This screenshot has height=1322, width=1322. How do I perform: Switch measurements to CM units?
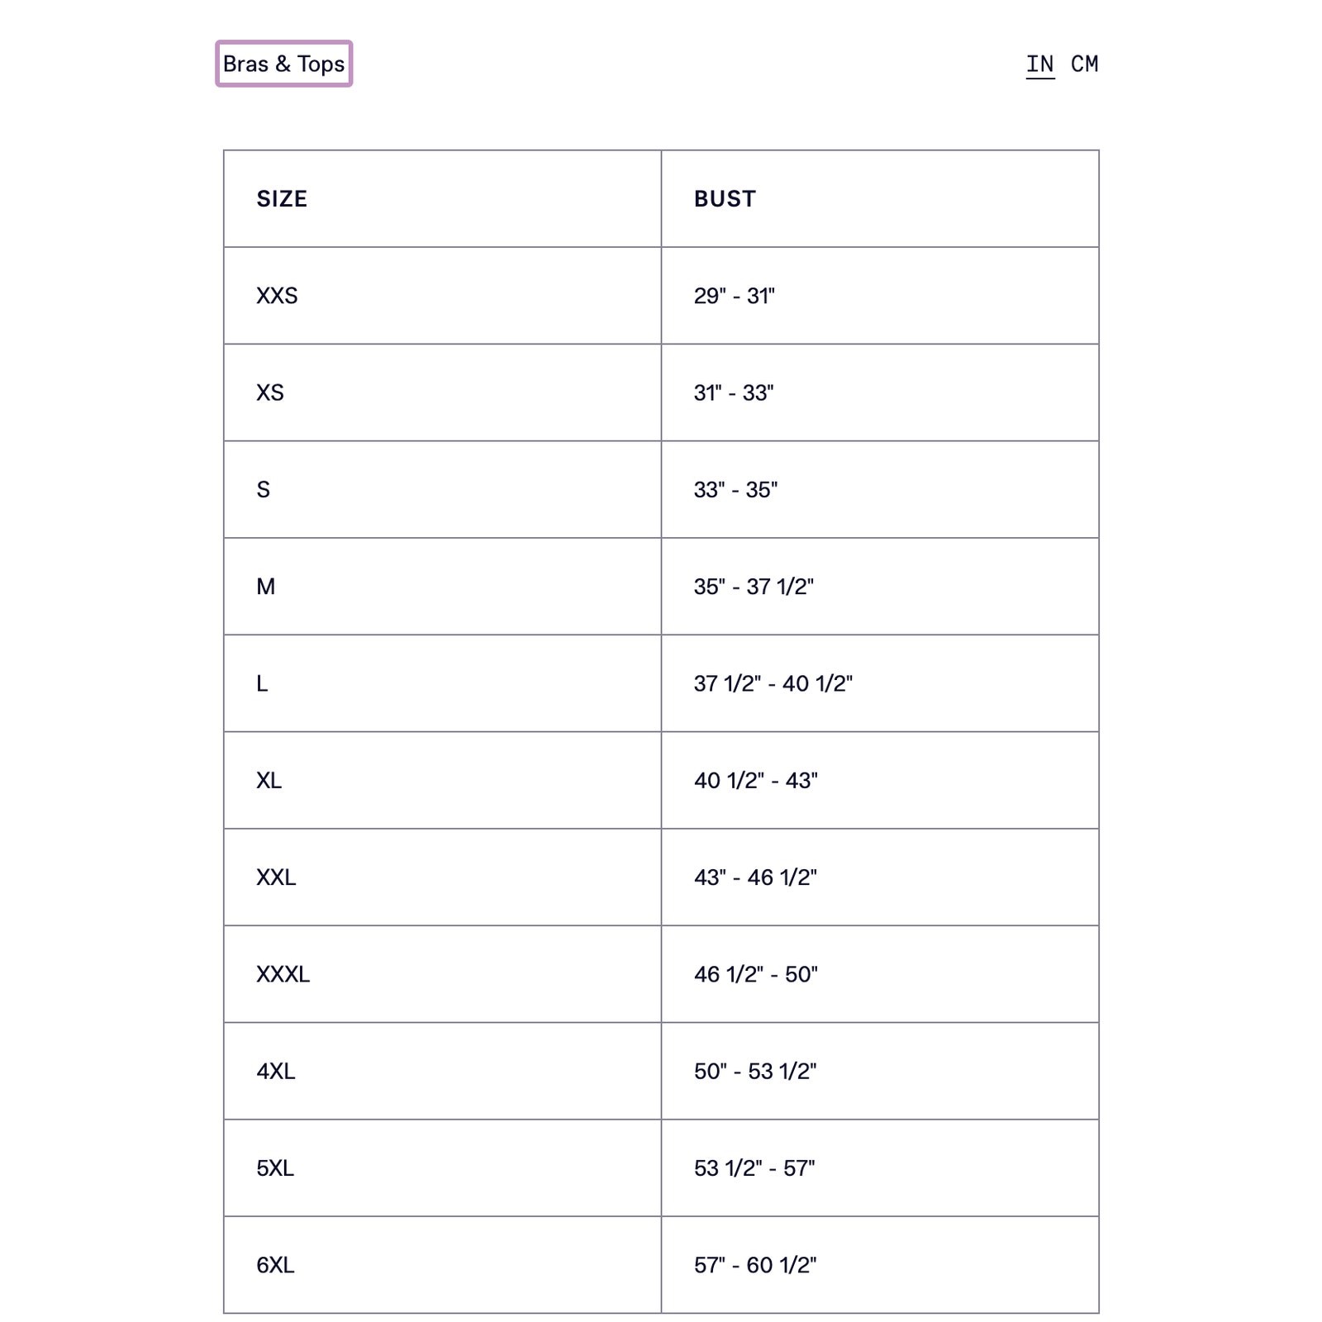pos(1084,64)
